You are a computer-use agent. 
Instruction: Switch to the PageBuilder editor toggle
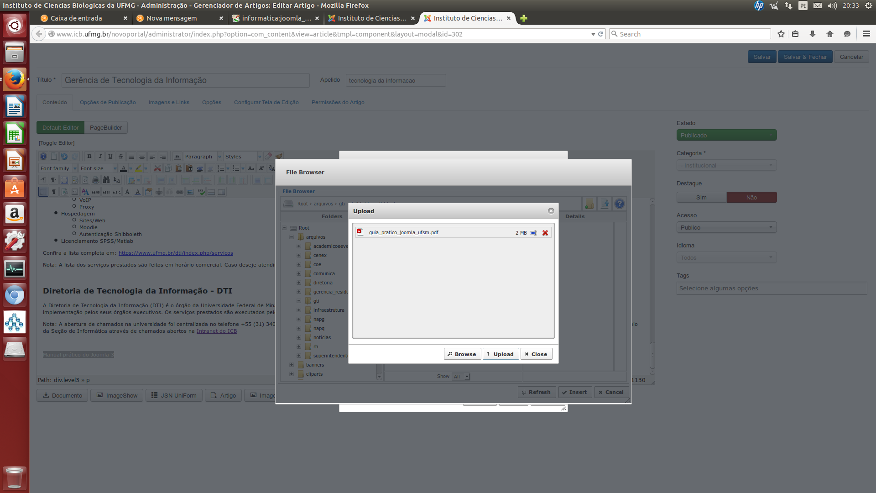(106, 128)
